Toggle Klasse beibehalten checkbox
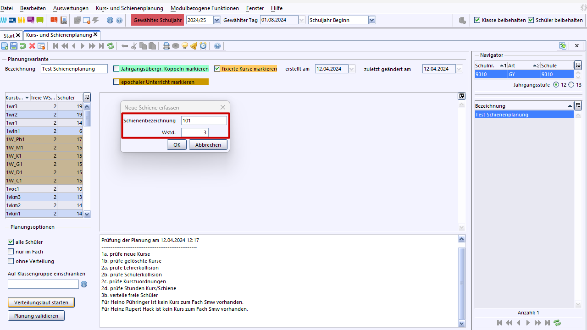Screen dimensions: 587x330 (477, 20)
